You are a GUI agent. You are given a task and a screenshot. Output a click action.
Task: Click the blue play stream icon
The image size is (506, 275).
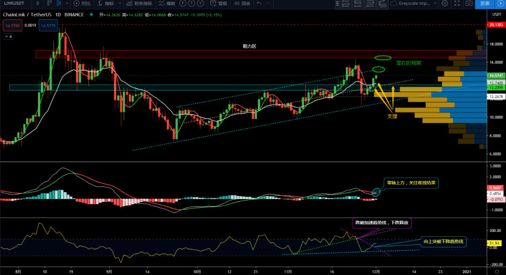click(x=500, y=3)
